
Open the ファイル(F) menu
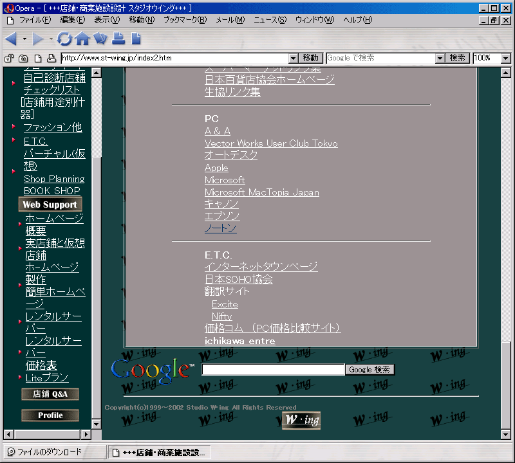tap(35, 20)
